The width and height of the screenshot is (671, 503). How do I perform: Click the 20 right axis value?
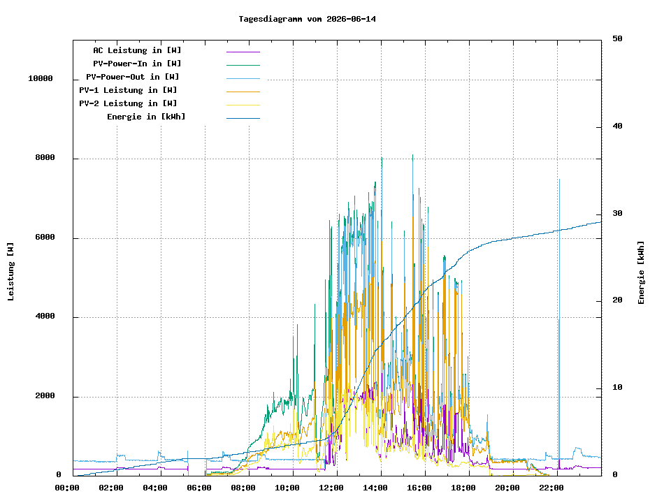tap(617, 300)
